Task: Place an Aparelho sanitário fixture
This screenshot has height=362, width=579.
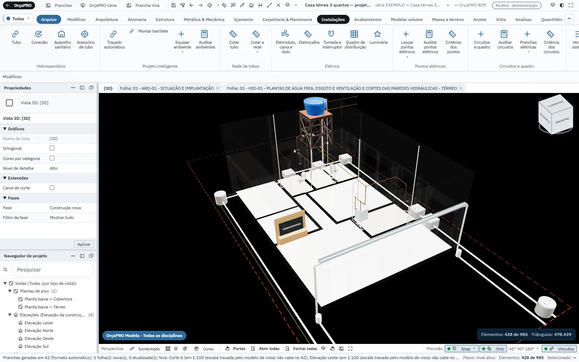Action: point(62,40)
